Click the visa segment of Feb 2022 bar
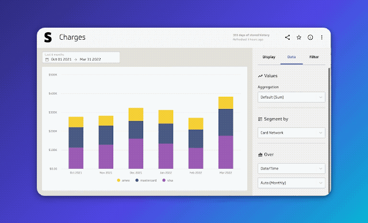Viewport: 368px width, 223px height. point(195,158)
